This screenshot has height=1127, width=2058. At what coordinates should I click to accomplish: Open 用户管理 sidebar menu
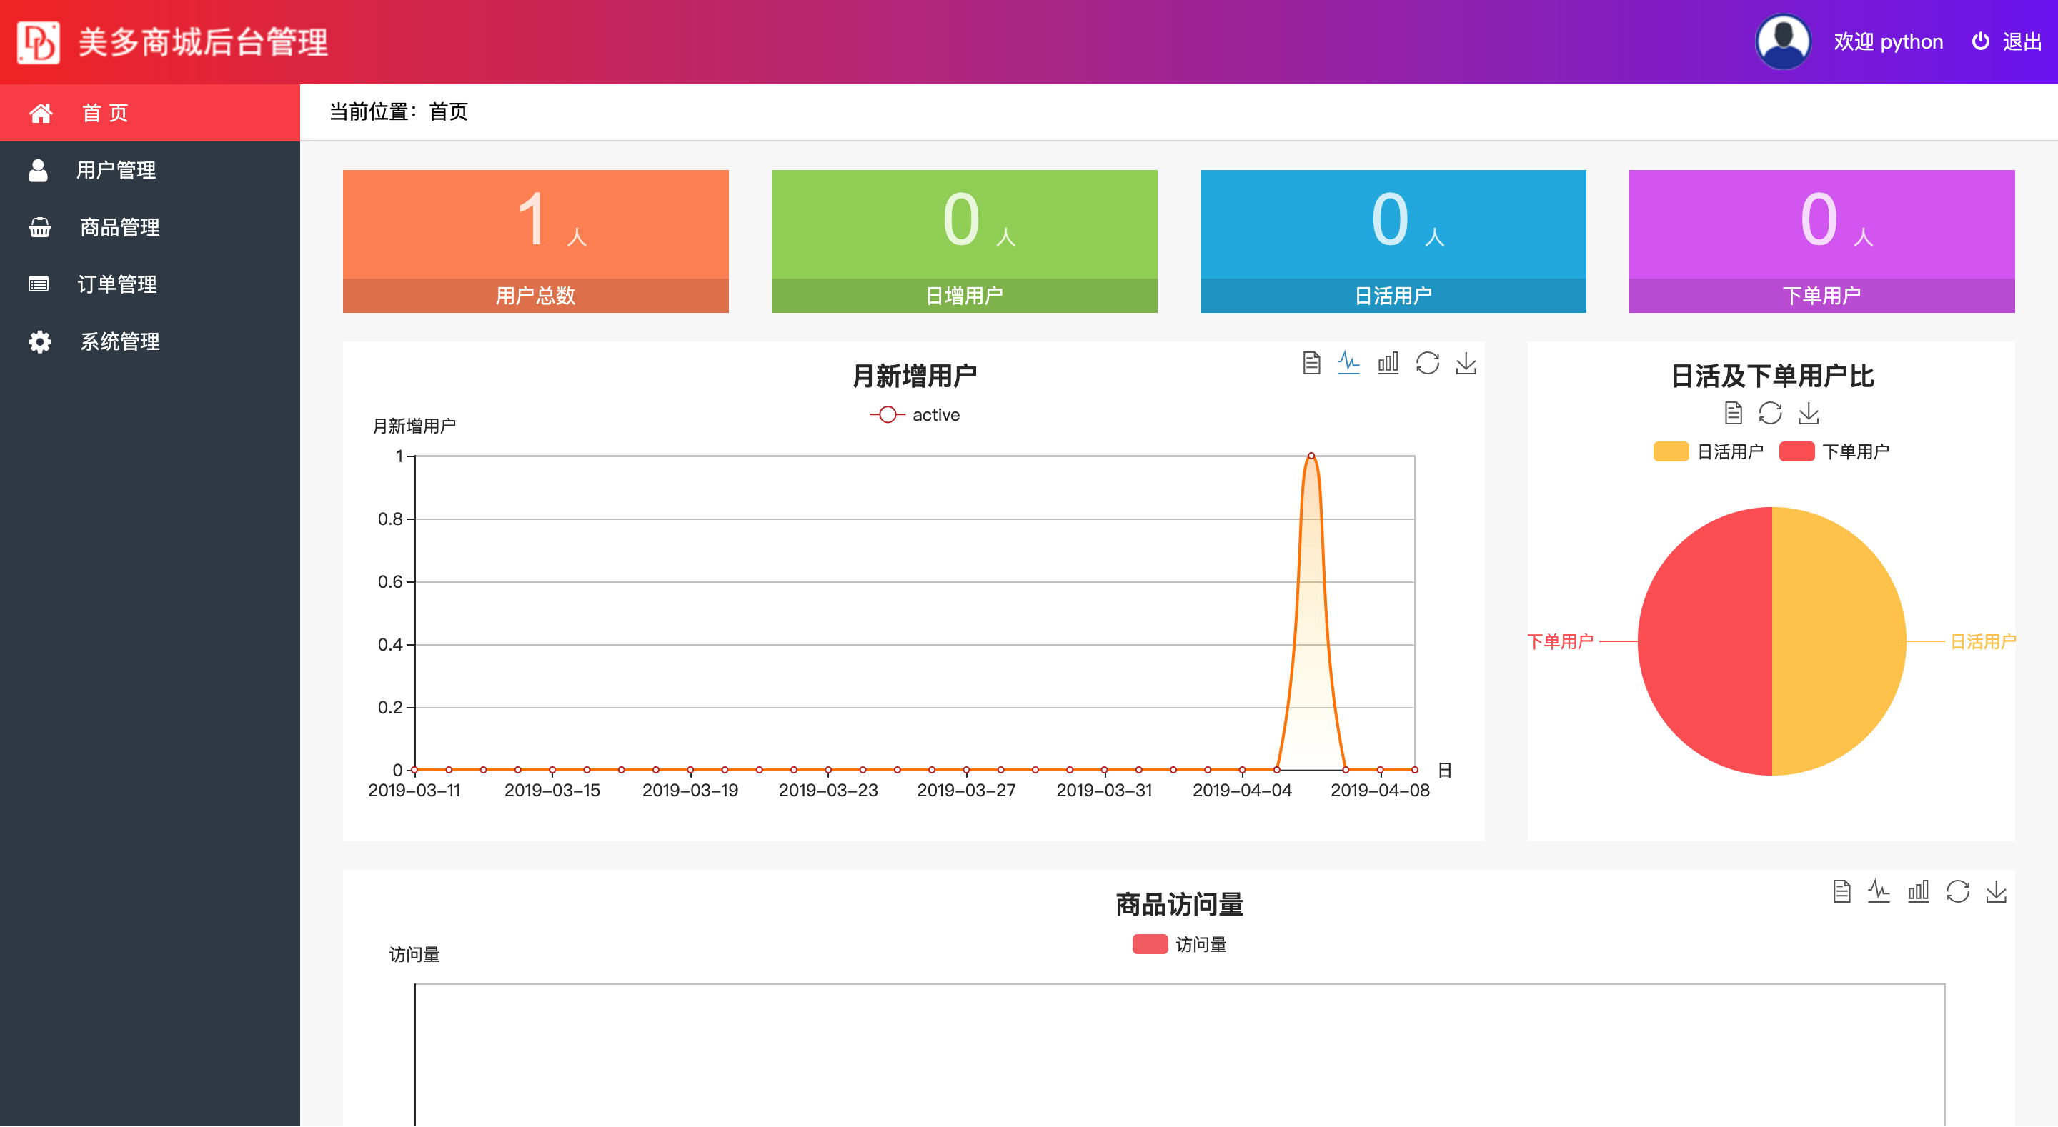(116, 170)
